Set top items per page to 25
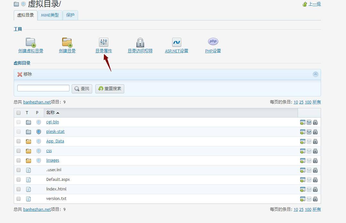Viewport: 346px width, 223px height. coord(301,102)
